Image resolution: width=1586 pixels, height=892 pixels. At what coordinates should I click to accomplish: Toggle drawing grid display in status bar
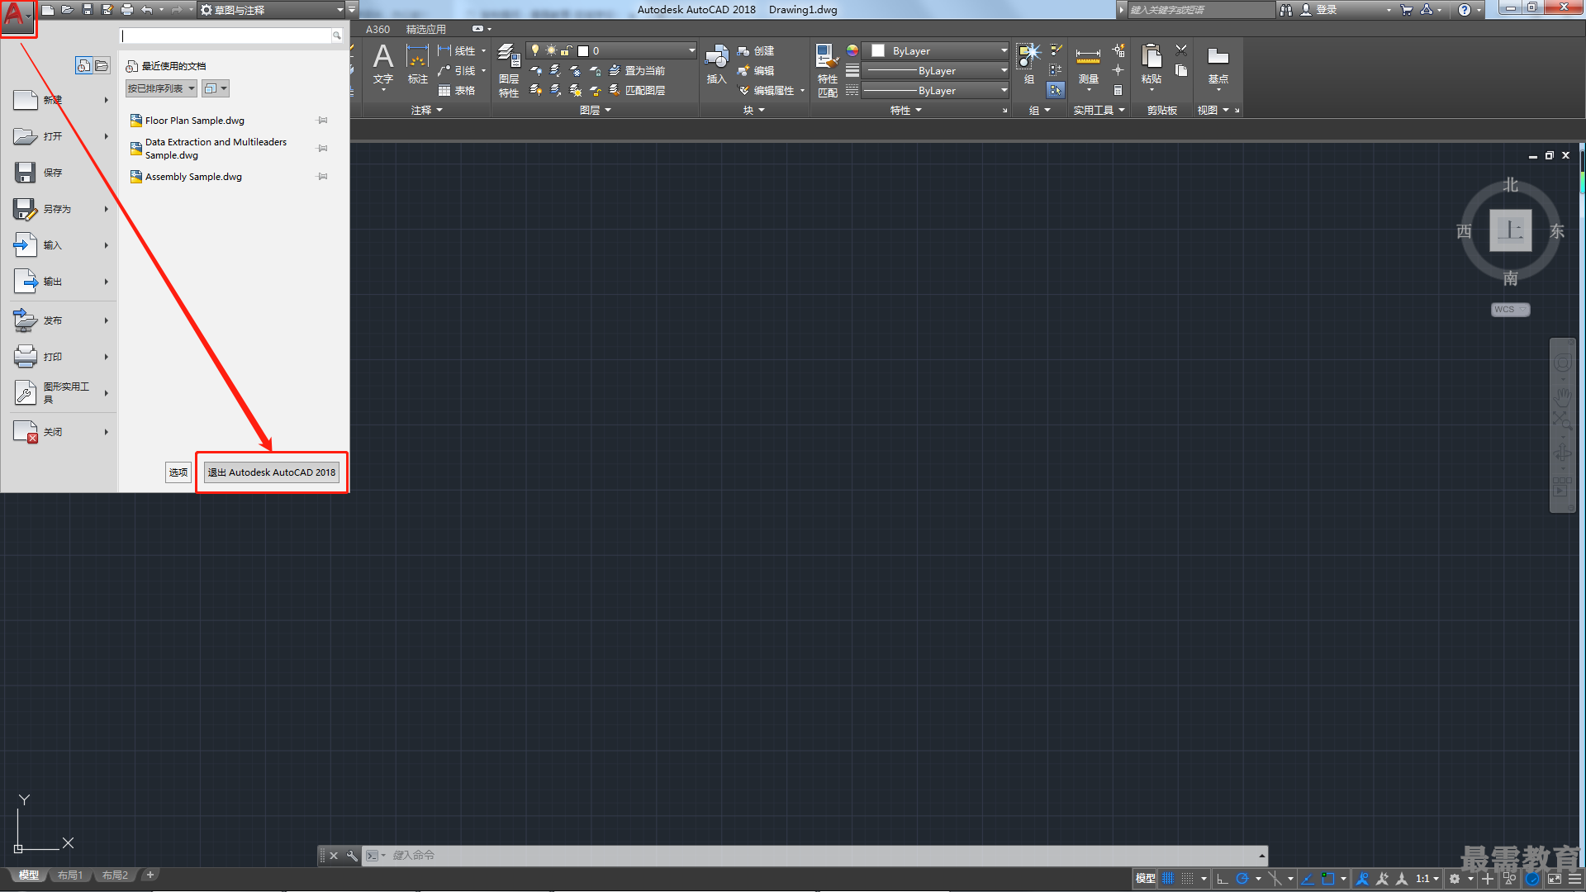[1168, 879]
